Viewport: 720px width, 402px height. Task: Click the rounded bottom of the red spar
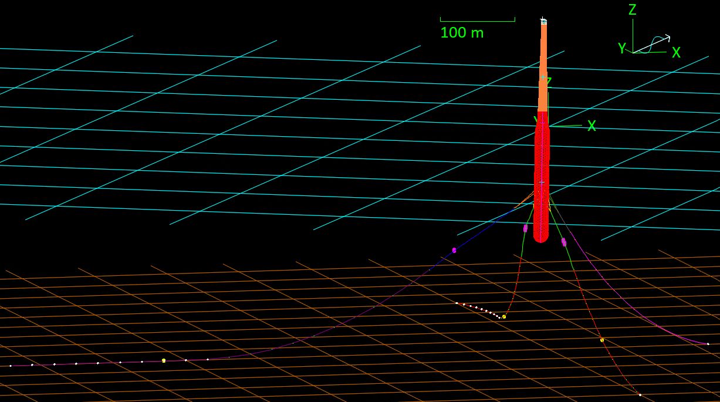click(541, 237)
